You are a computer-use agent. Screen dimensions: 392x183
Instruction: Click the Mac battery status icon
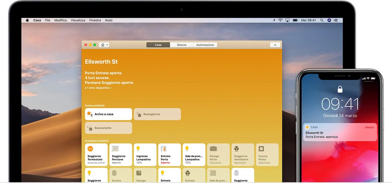coord(295,20)
